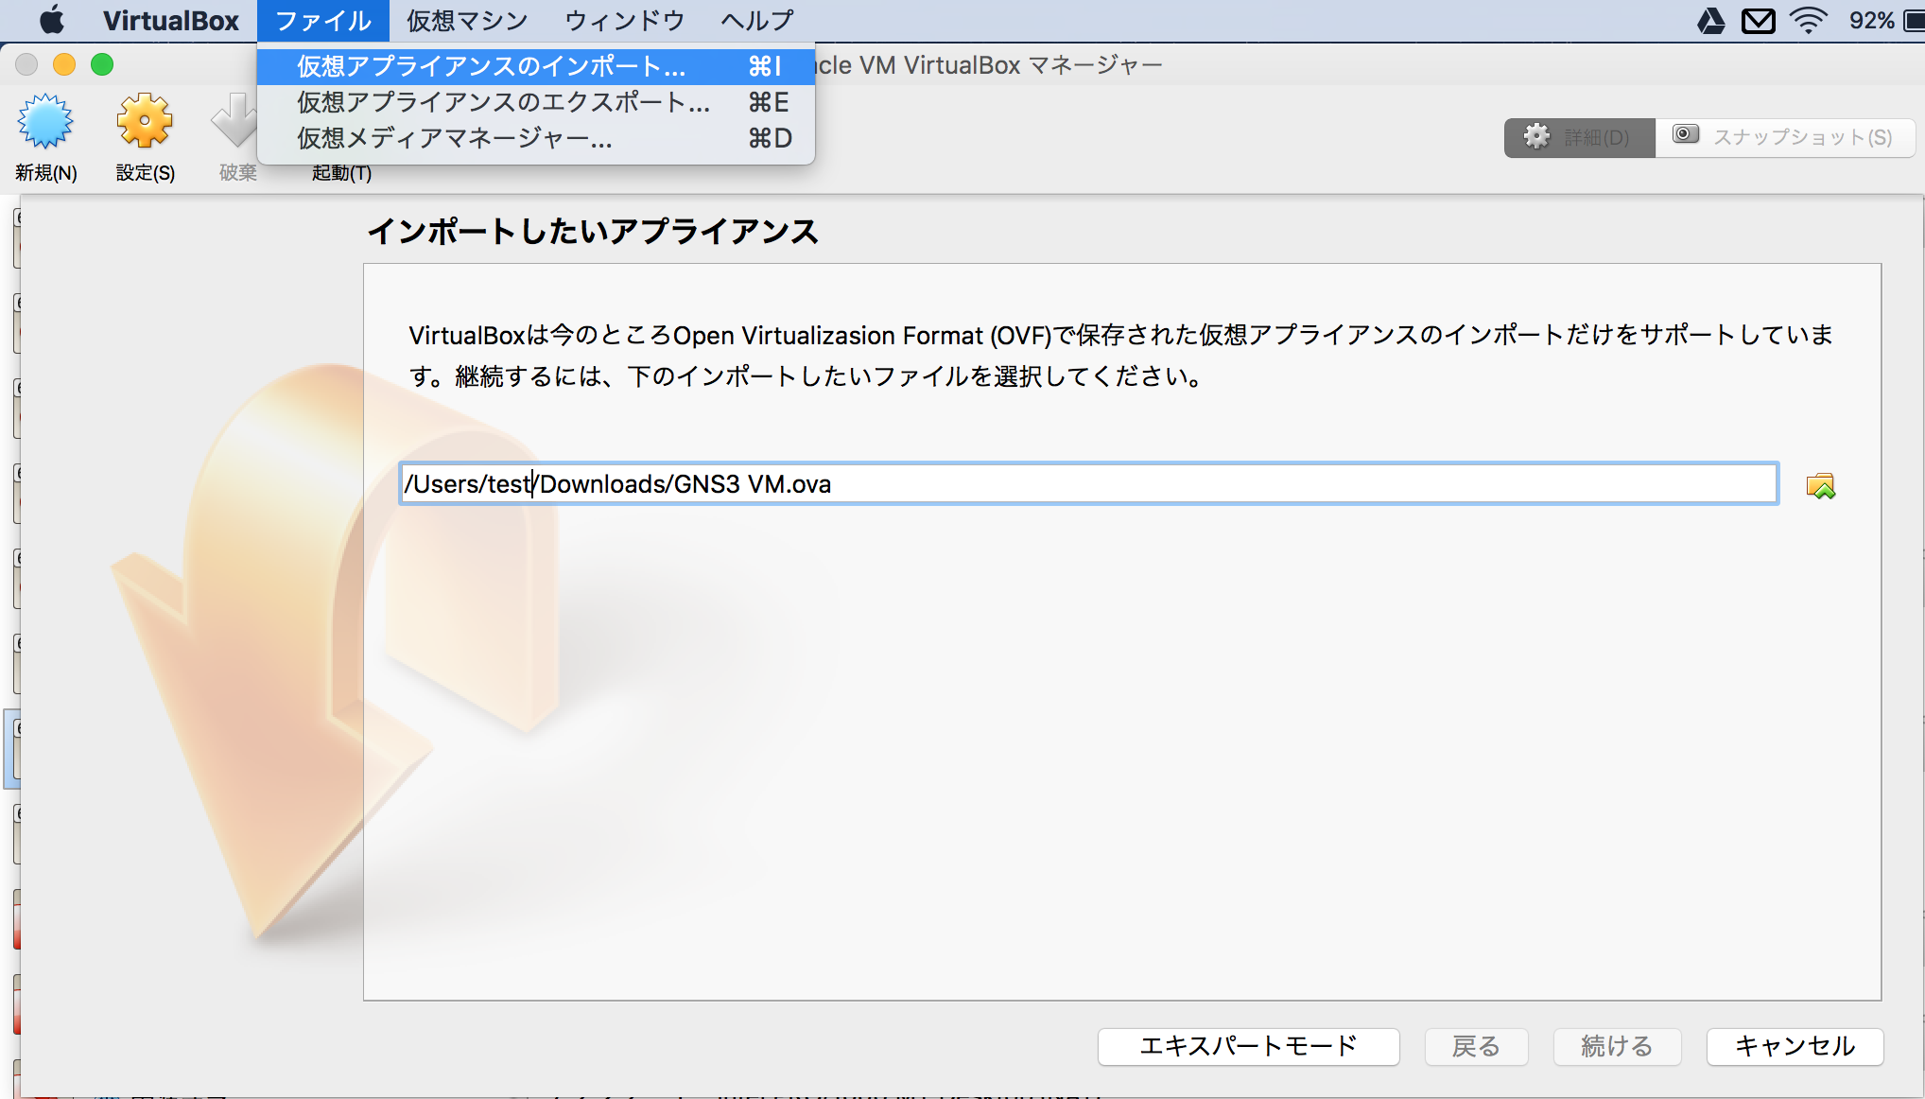Open the ファイル menu
Viewport: 1925px width, 1099px height.
[323, 21]
